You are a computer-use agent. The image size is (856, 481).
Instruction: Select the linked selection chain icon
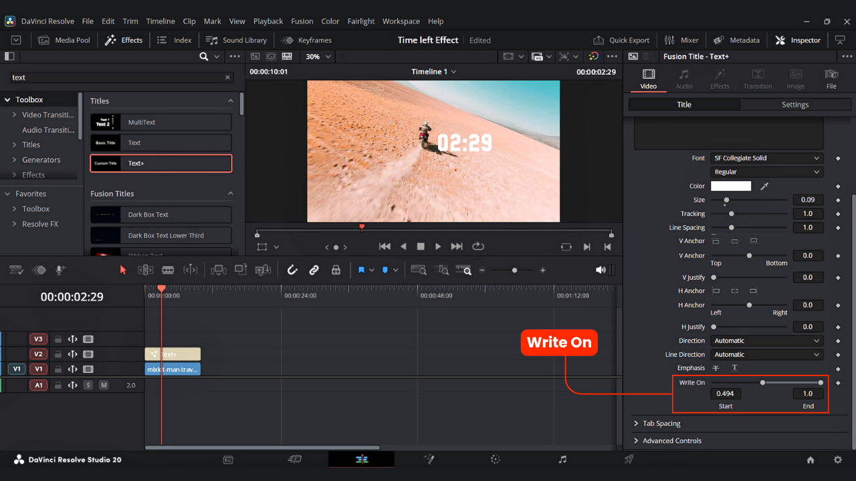coord(314,270)
